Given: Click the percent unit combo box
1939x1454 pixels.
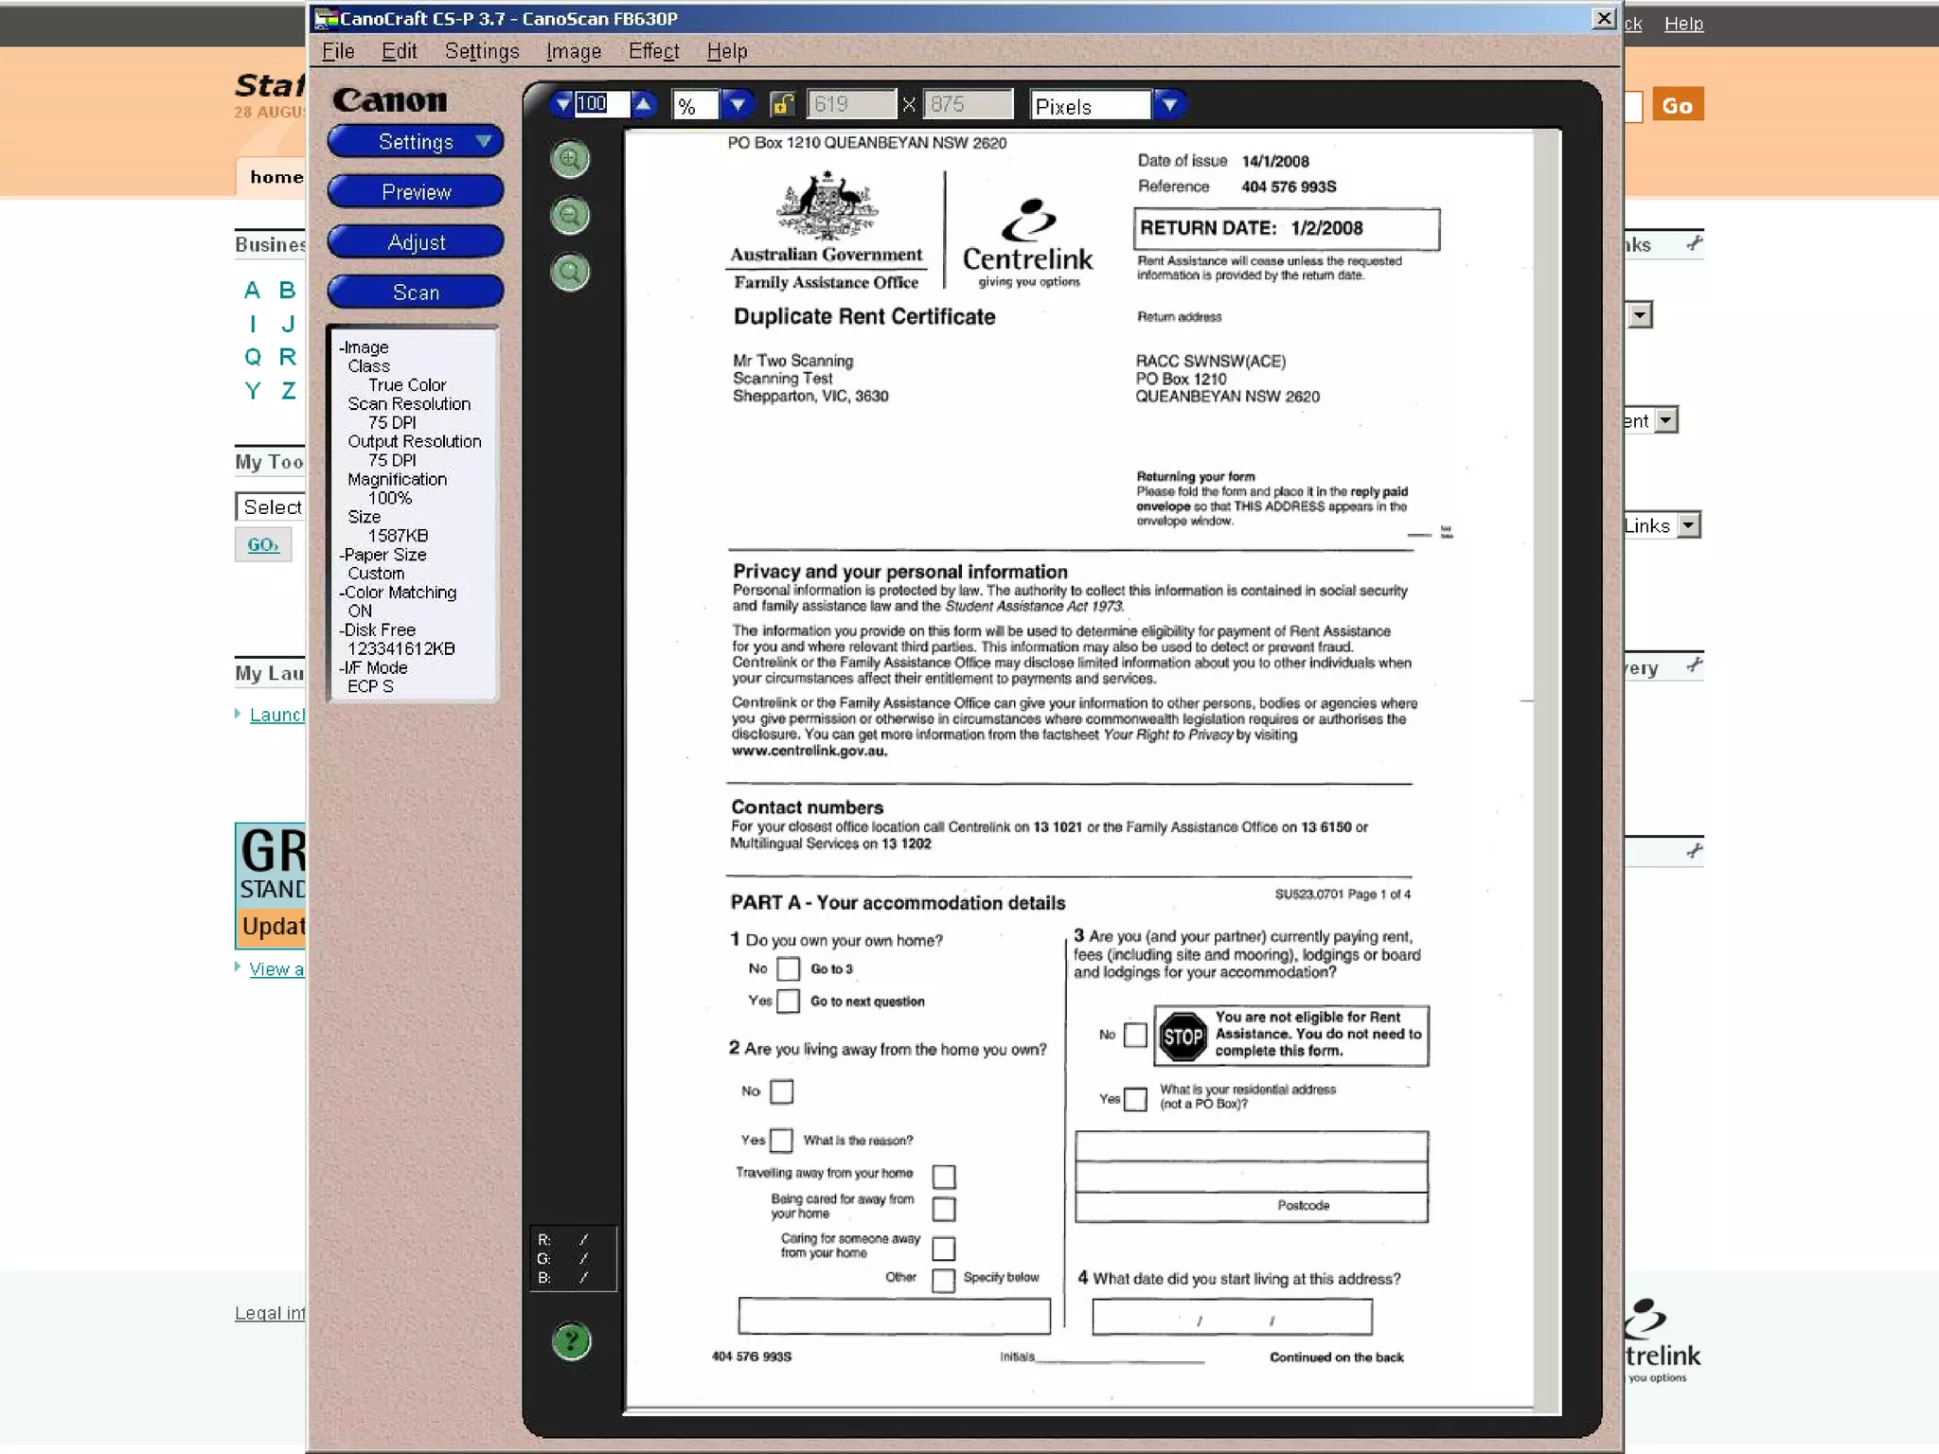Looking at the screenshot, I should click(x=696, y=105).
